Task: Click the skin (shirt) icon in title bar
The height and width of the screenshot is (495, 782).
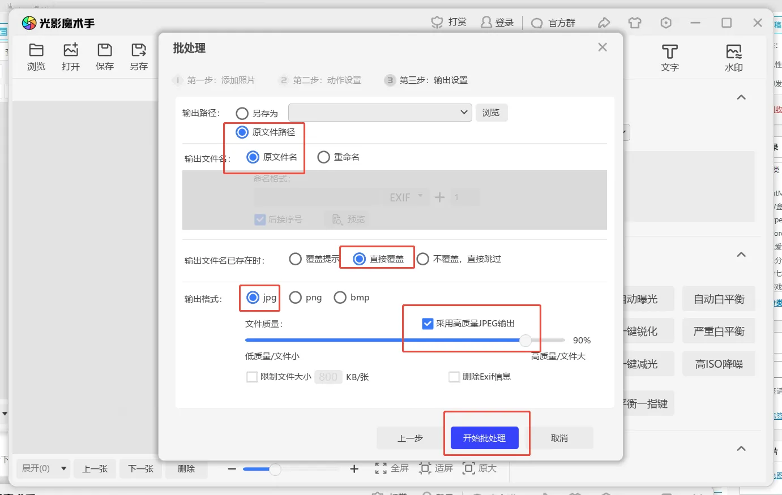Action: pos(635,23)
